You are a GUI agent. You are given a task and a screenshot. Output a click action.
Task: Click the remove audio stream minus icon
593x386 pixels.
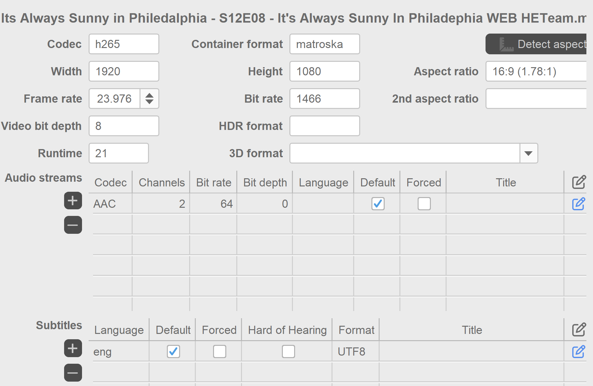click(73, 225)
